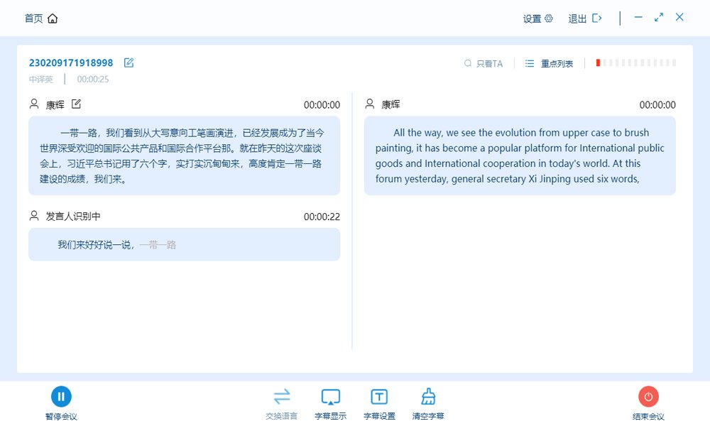Clear all subtitles using the 清空字幕 broom icon
710x426 pixels.
[x=427, y=396]
